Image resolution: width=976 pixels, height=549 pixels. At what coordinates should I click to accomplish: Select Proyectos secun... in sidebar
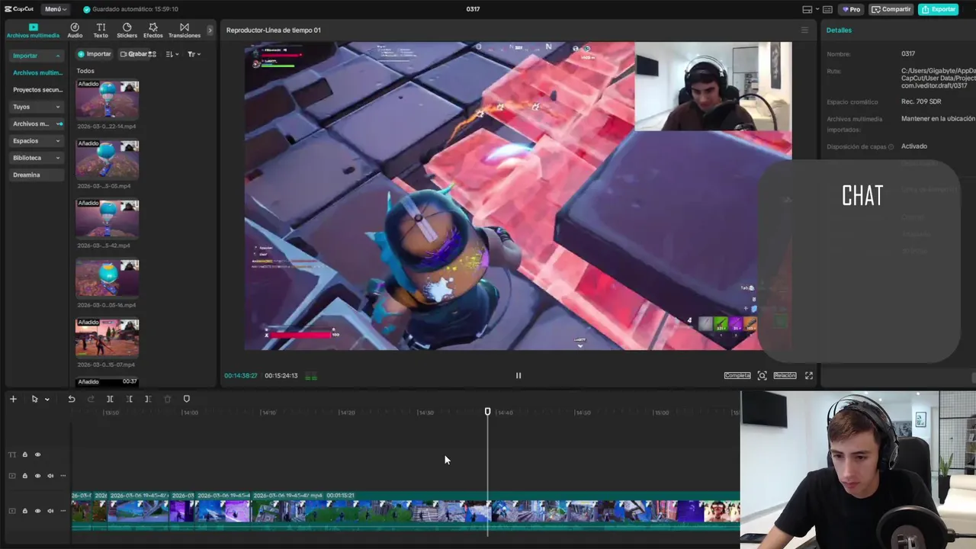(x=37, y=90)
